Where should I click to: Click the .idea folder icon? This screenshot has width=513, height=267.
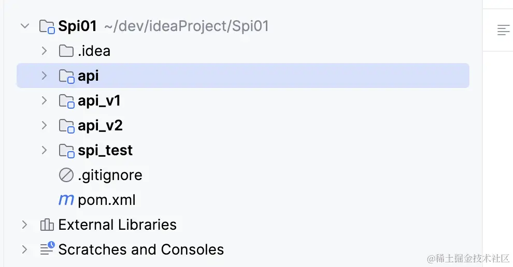coord(66,51)
